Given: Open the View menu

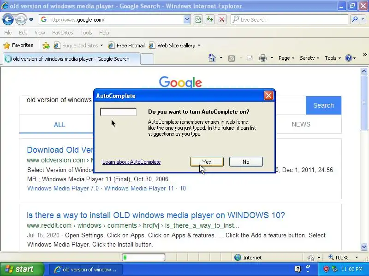Looking at the screenshot, I should point(40,33).
